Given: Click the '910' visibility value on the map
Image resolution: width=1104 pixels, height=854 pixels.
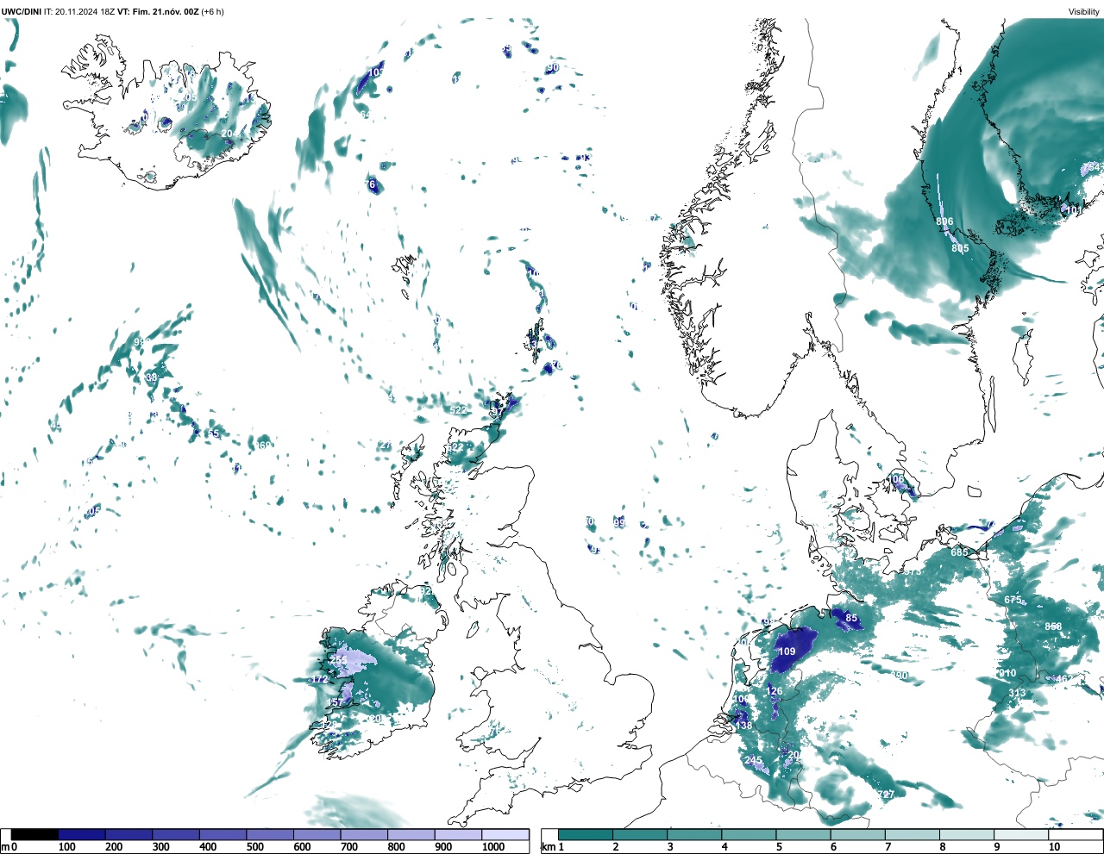Looking at the screenshot, I should point(1007,673).
